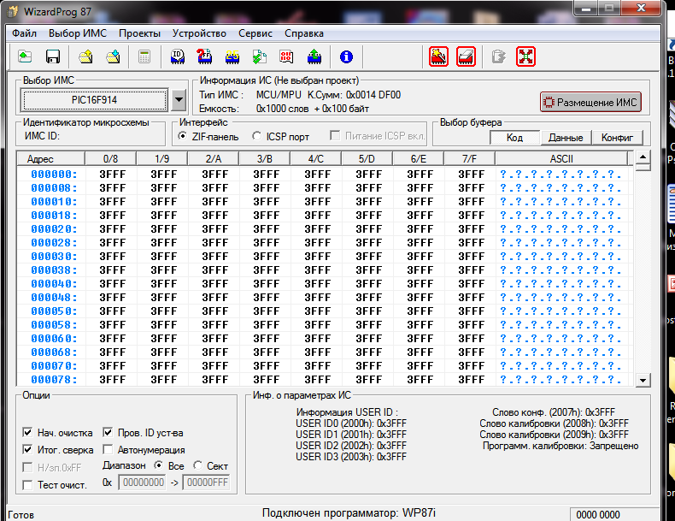Click the Слово конф. (2007h) value line
This screenshot has width=675, height=521.
(554, 412)
